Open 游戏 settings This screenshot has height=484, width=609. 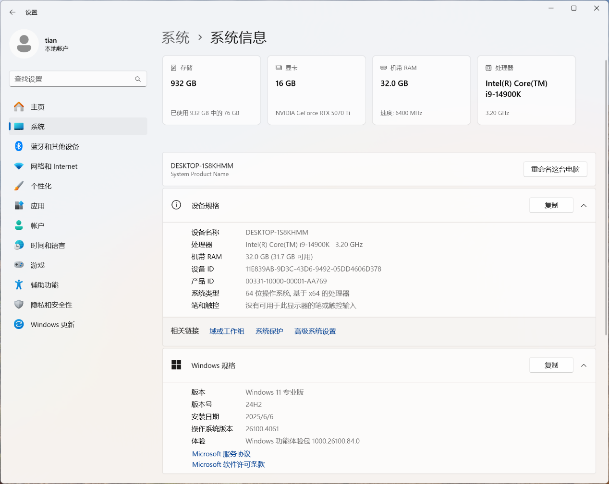click(78, 265)
